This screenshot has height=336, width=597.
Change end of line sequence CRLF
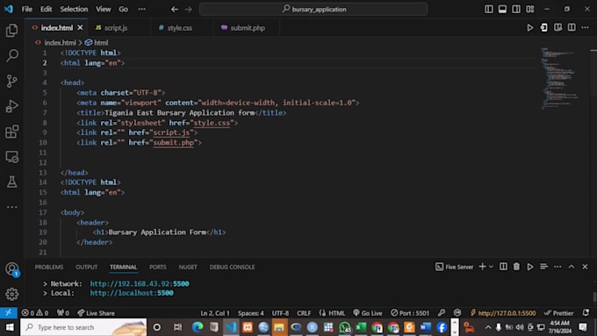(x=304, y=313)
